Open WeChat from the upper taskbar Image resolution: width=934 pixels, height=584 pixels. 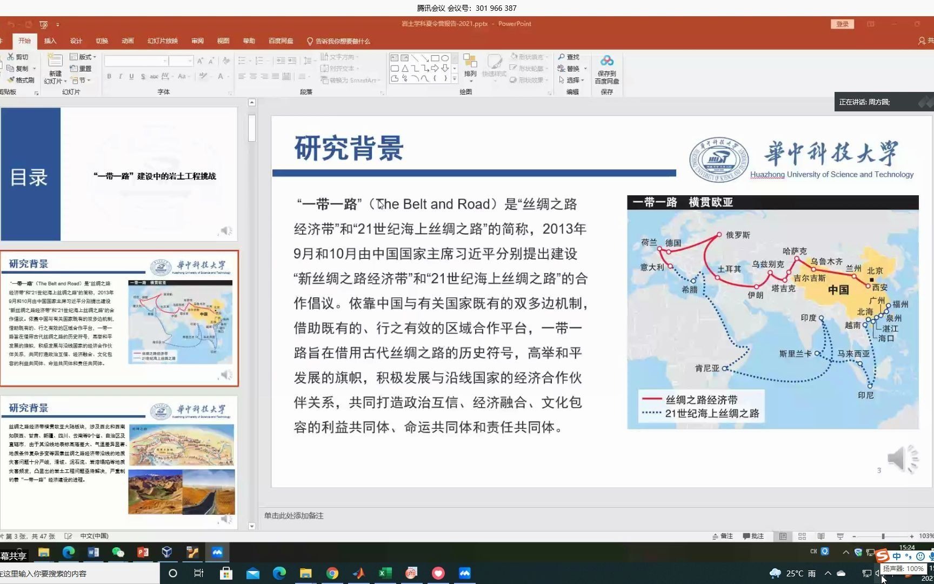pos(118,552)
